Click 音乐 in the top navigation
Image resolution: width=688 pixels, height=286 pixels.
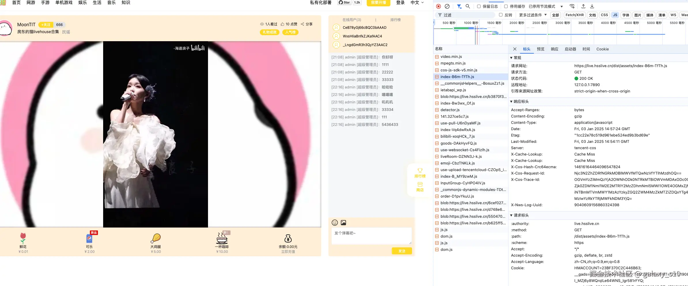(x=111, y=3)
